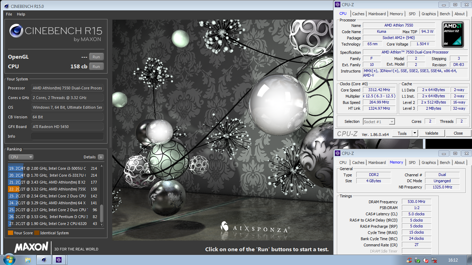This screenshot has width=472, height=265.
Task: Click the Ranking list vertical scrollbar
Action: click(102, 195)
